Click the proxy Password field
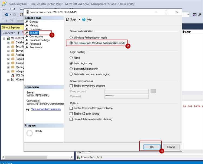203x164 pixels. point(126,96)
